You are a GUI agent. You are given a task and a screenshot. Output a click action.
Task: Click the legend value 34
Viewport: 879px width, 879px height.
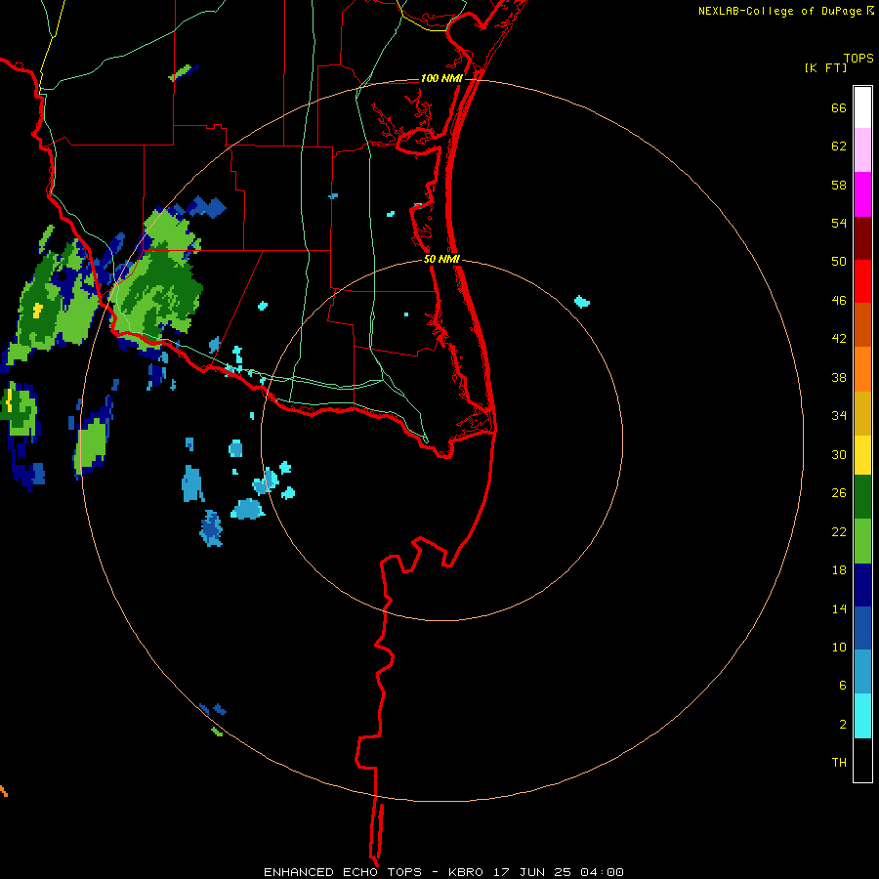839,415
